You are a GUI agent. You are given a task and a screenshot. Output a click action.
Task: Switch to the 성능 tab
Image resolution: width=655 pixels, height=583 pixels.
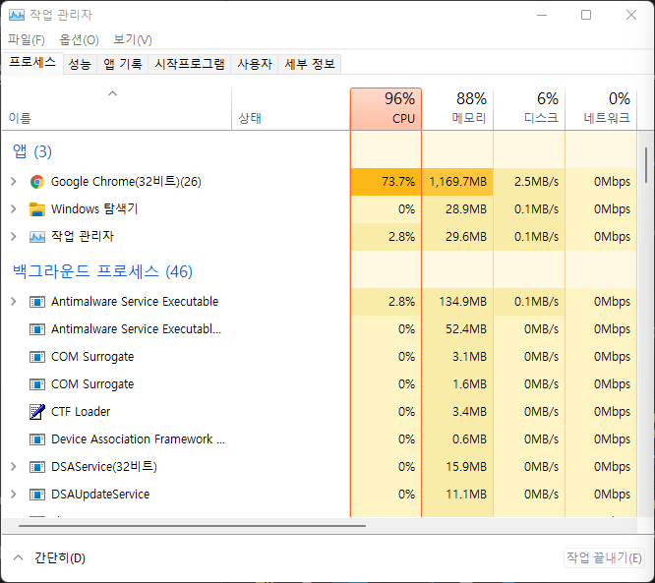point(80,64)
